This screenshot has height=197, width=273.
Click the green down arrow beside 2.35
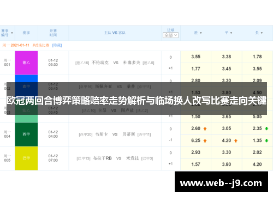click(266, 128)
